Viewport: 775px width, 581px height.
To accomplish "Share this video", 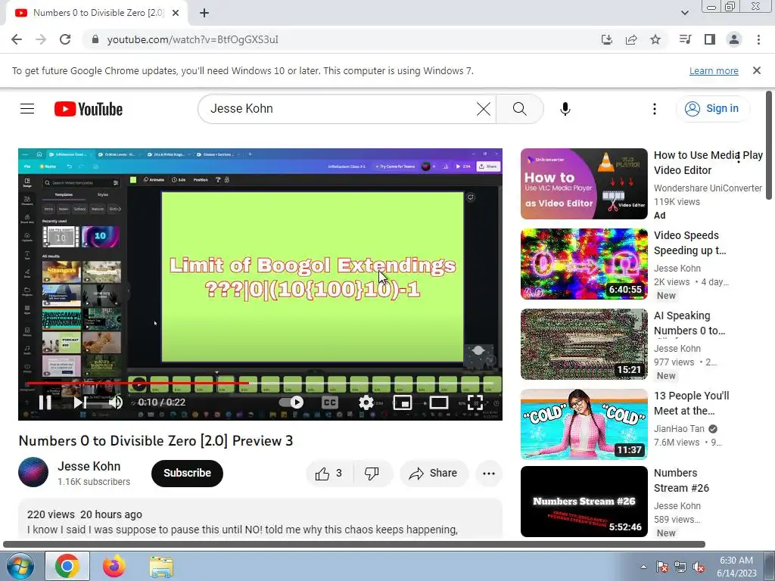I will [434, 474].
